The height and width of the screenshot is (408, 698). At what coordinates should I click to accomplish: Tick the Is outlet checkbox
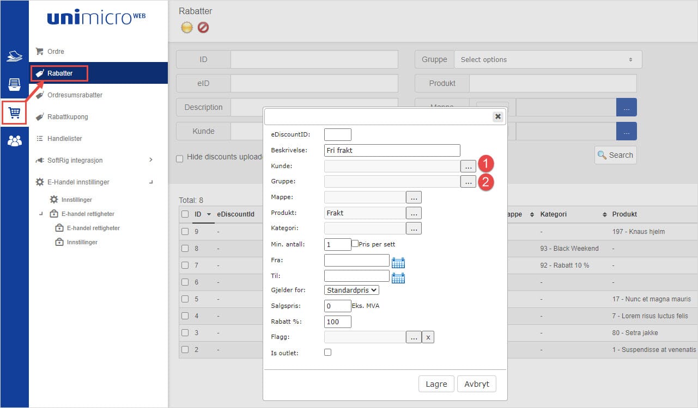327,353
